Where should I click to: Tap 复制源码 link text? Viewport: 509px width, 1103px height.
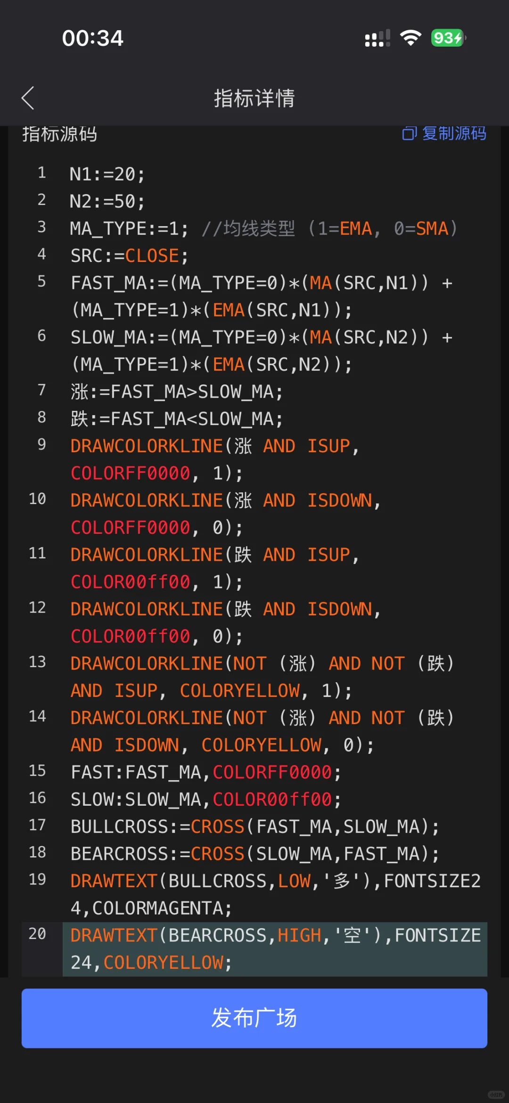pyautogui.click(x=454, y=134)
